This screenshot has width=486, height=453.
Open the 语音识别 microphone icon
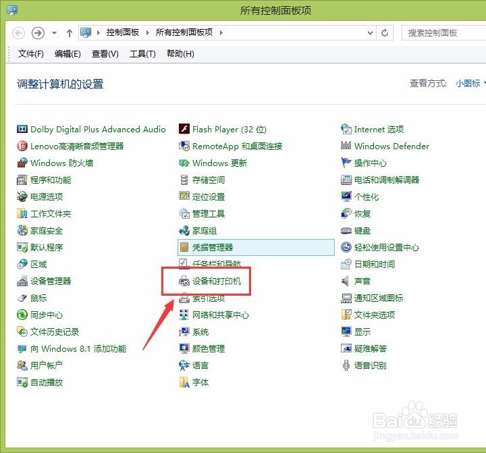[x=346, y=365]
